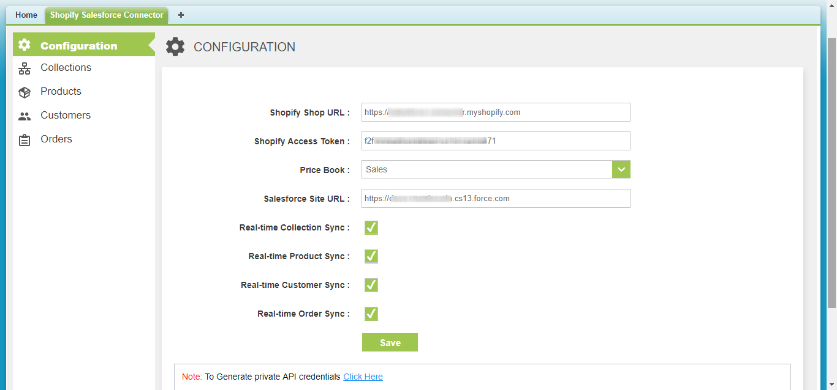Open Products in the sidebar

[x=84, y=92]
